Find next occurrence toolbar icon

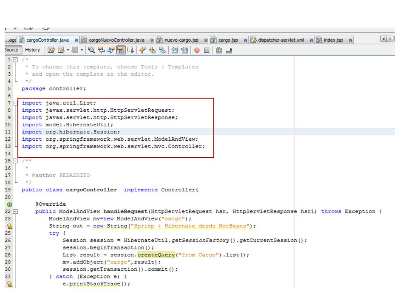[111, 50]
